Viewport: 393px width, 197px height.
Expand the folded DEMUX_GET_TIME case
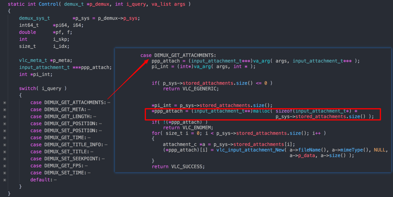click(x=5, y=138)
